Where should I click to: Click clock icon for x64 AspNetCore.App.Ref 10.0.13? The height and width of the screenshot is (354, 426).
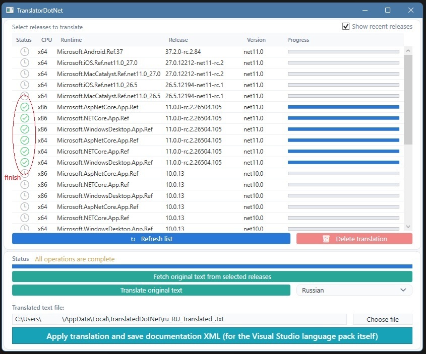(25, 206)
